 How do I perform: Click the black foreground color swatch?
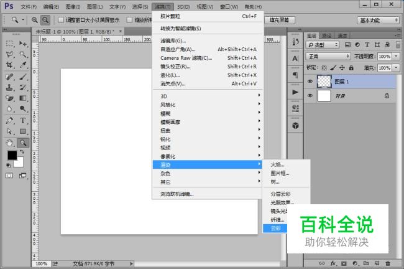coord(11,154)
